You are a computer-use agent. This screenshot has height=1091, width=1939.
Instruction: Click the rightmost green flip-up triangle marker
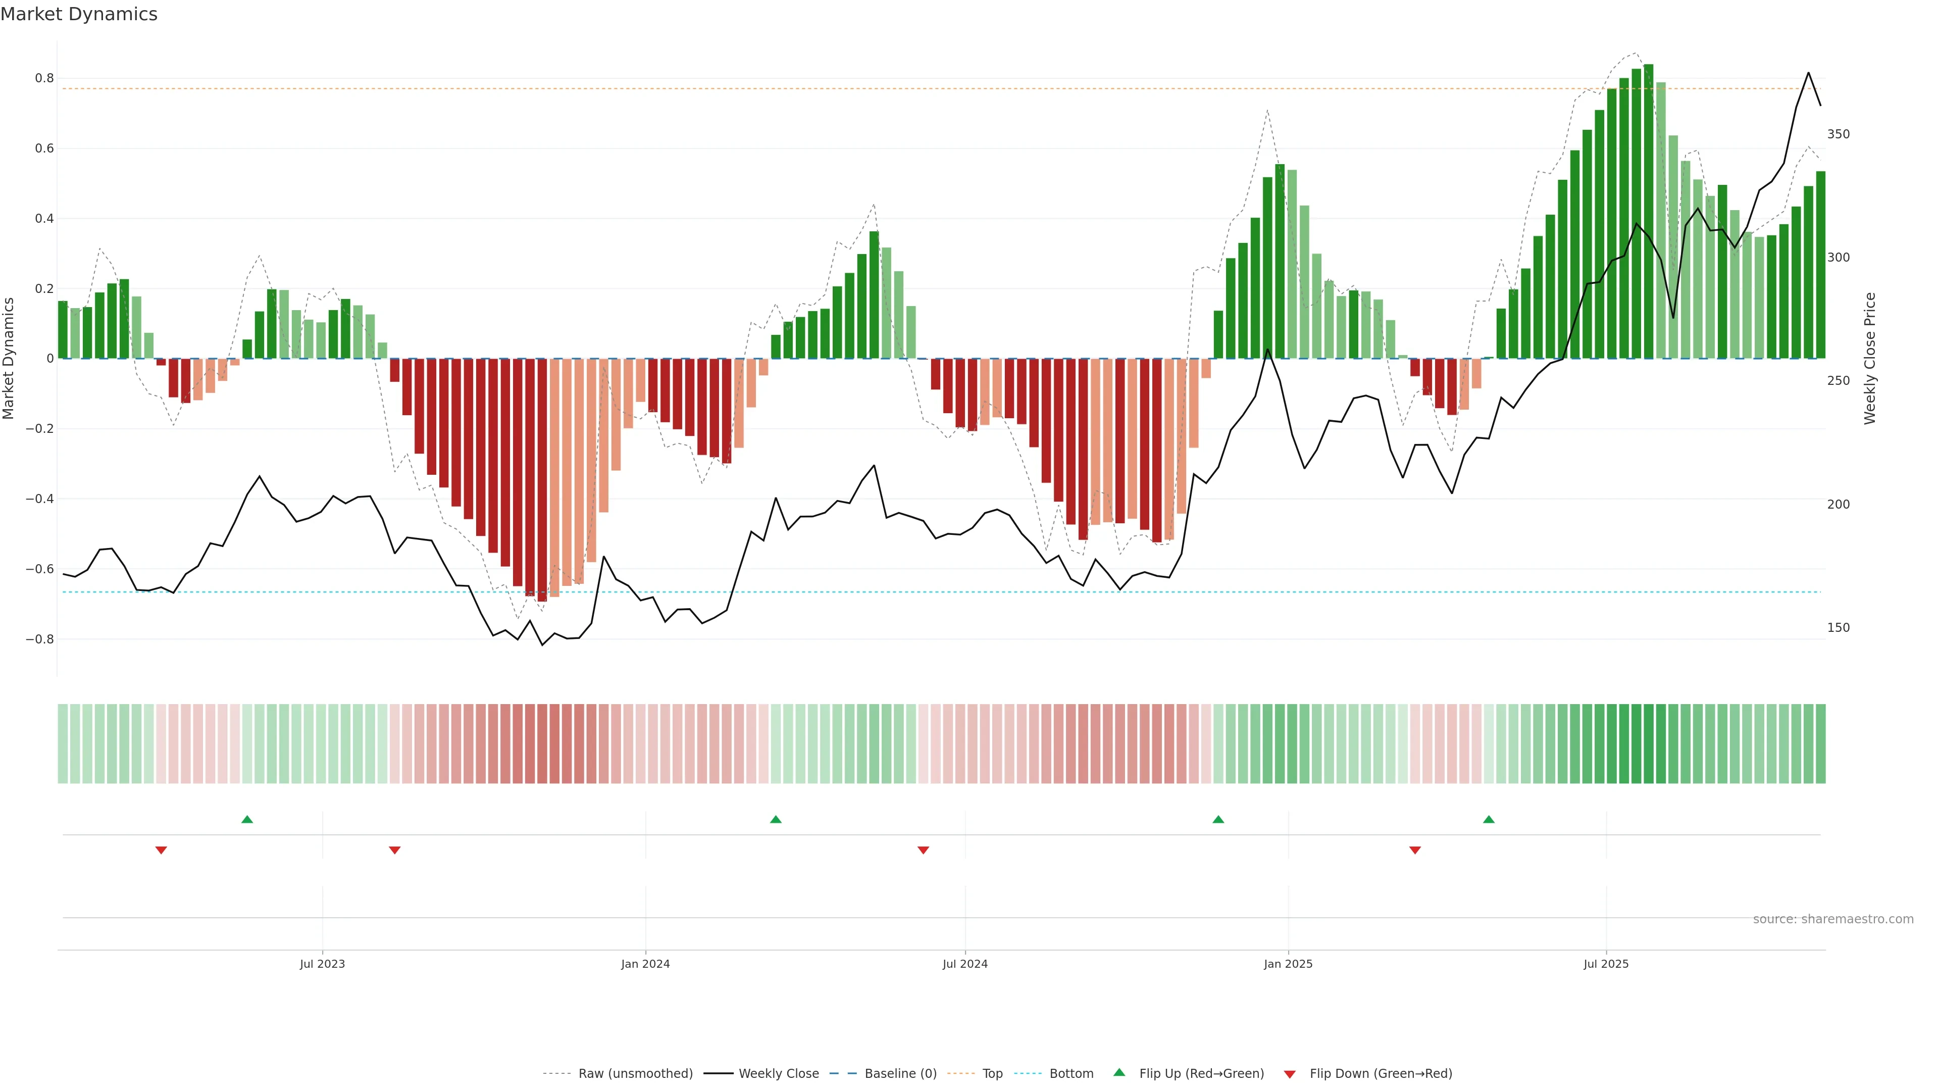pyautogui.click(x=1488, y=819)
